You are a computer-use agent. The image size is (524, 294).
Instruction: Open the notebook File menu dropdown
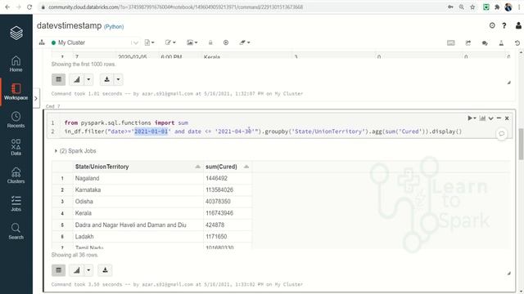coord(149,42)
